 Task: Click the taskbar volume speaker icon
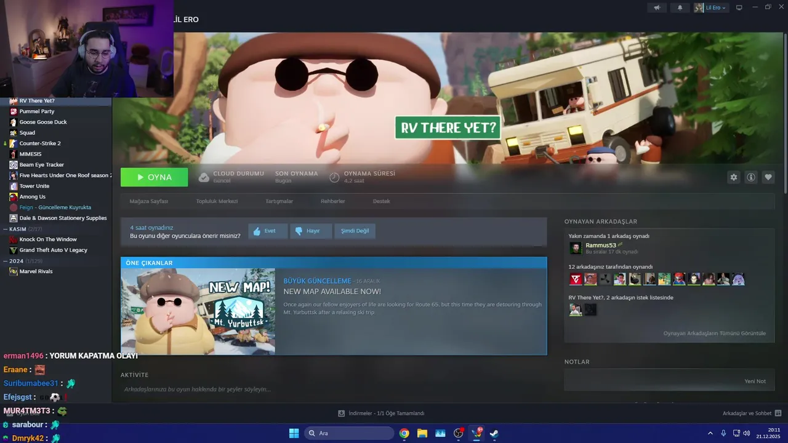pyautogui.click(x=747, y=433)
